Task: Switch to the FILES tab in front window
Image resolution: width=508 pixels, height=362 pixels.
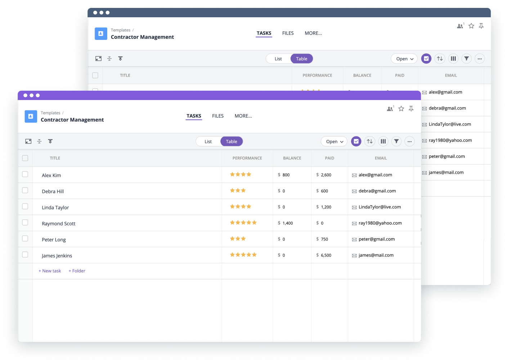Action: pos(218,116)
